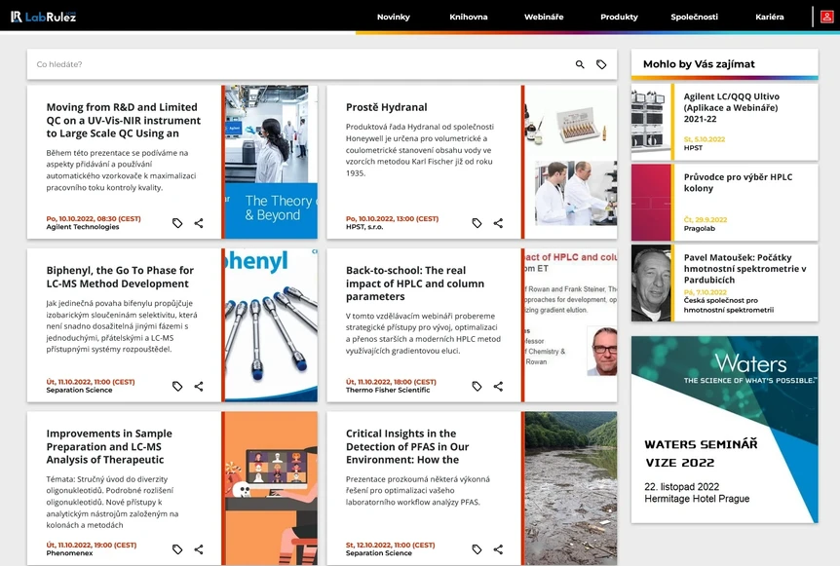Click Pavel Matoušek portrait thumbnail
840x566 pixels.
(651, 283)
